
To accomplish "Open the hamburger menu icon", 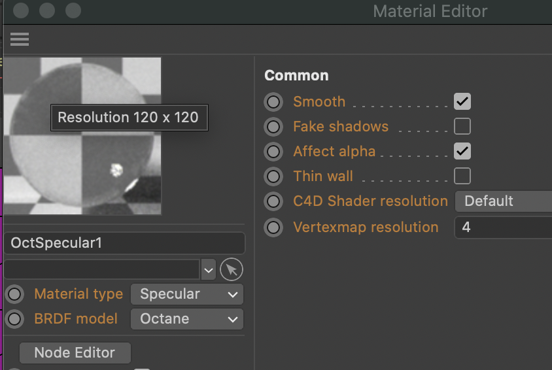I will [x=20, y=40].
